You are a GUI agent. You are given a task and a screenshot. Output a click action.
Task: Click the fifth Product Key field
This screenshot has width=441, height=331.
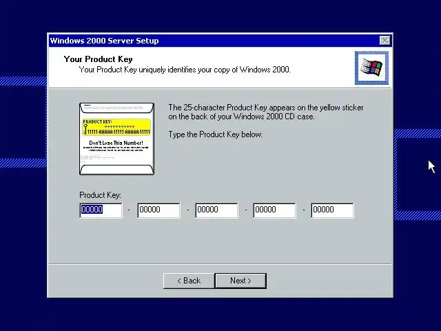click(332, 210)
